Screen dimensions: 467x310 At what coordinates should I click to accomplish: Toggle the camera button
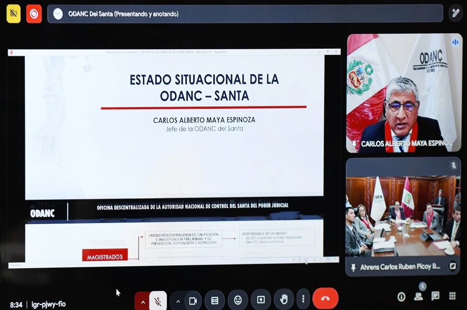[193, 301]
